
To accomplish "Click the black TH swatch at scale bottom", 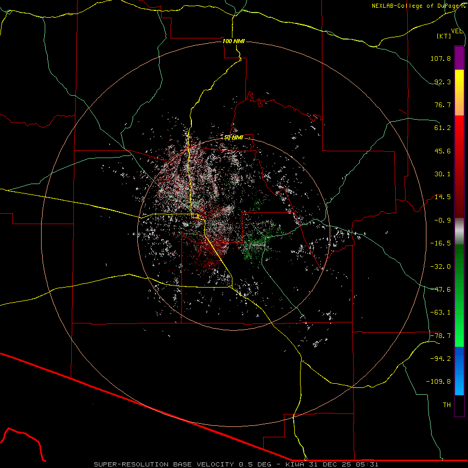I will tap(459, 406).
